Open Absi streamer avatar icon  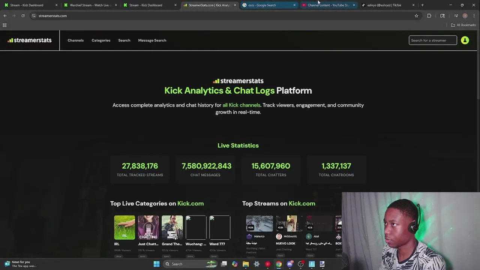coord(309,236)
